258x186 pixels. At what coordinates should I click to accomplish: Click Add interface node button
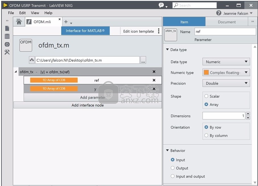(x=88, y=105)
